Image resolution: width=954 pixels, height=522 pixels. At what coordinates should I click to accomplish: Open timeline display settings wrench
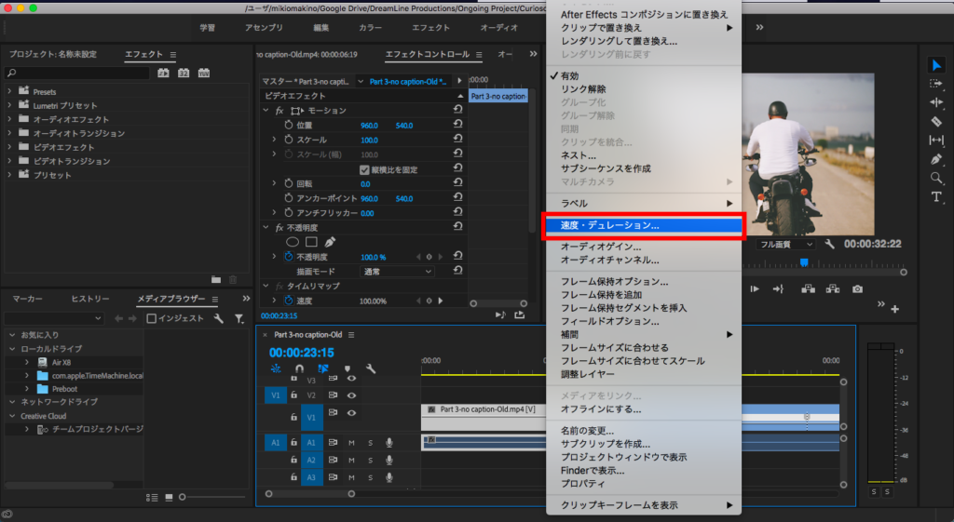[x=371, y=368]
